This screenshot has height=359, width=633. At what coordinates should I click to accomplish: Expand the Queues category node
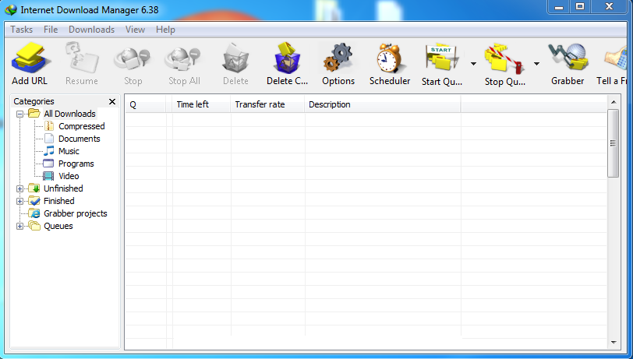[19, 227]
